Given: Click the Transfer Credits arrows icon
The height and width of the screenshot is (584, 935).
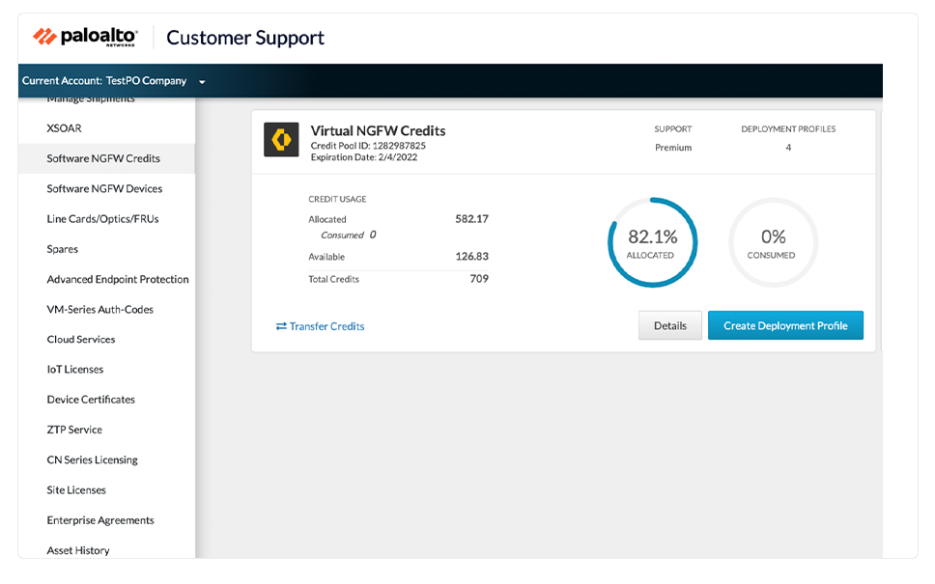Looking at the screenshot, I should coord(281,326).
